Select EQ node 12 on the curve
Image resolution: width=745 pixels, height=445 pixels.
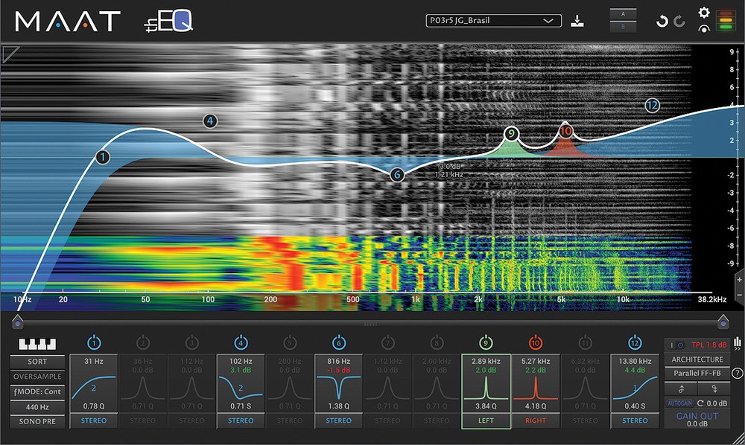click(x=652, y=106)
